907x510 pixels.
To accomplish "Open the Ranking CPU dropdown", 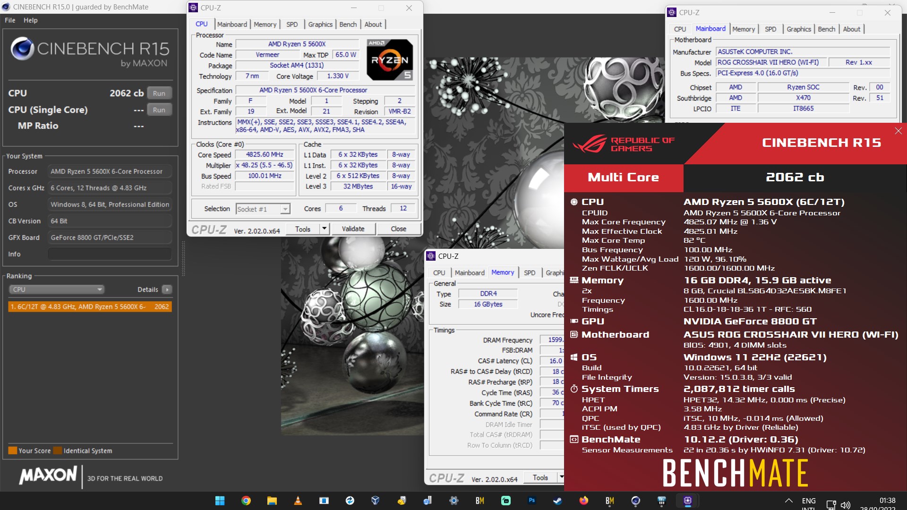I will (x=57, y=289).
